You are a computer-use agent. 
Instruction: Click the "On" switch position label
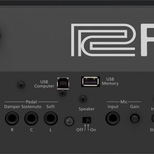click(93, 130)
